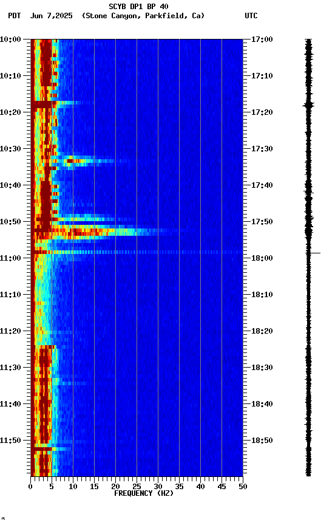Click the low-frequency band event near 10:18 PDT
Viewport: 335px width, 525px height.
57,103
